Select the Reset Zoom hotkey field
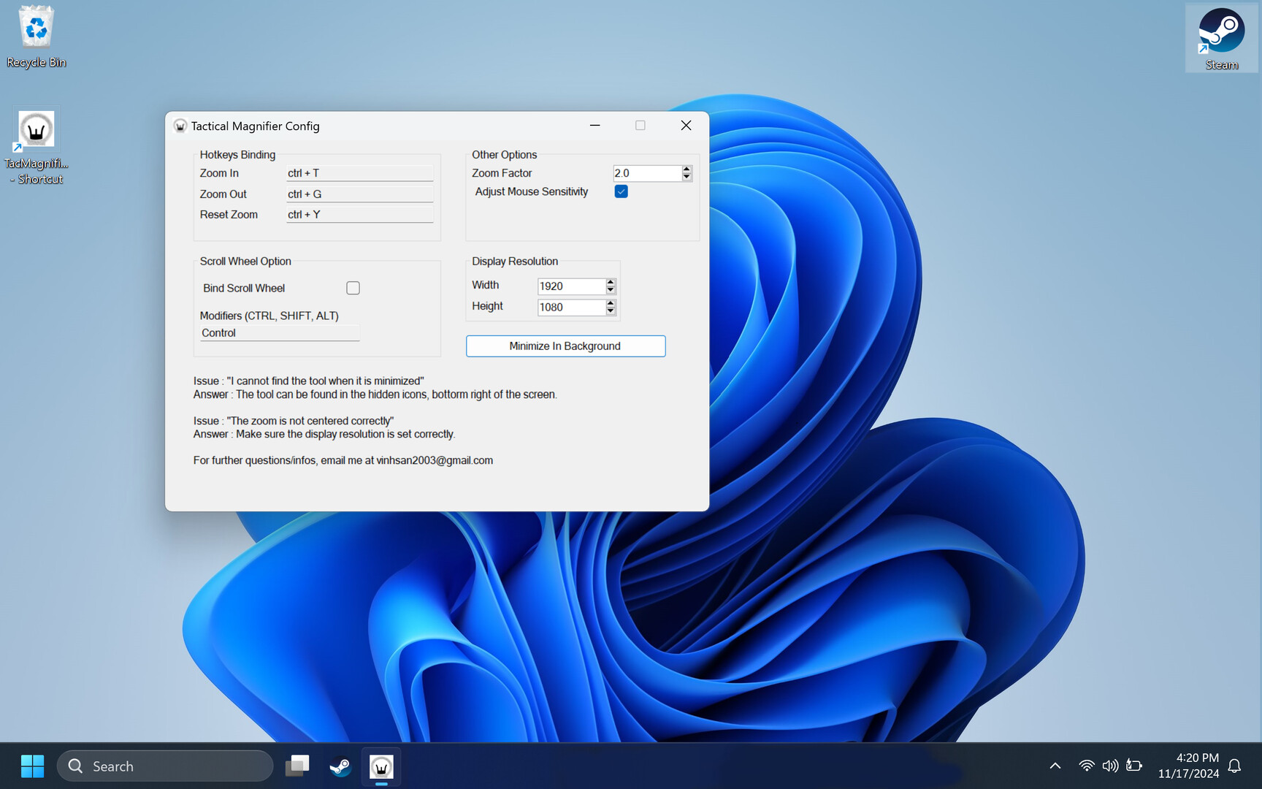1262x789 pixels. click(x=359, y=215)
